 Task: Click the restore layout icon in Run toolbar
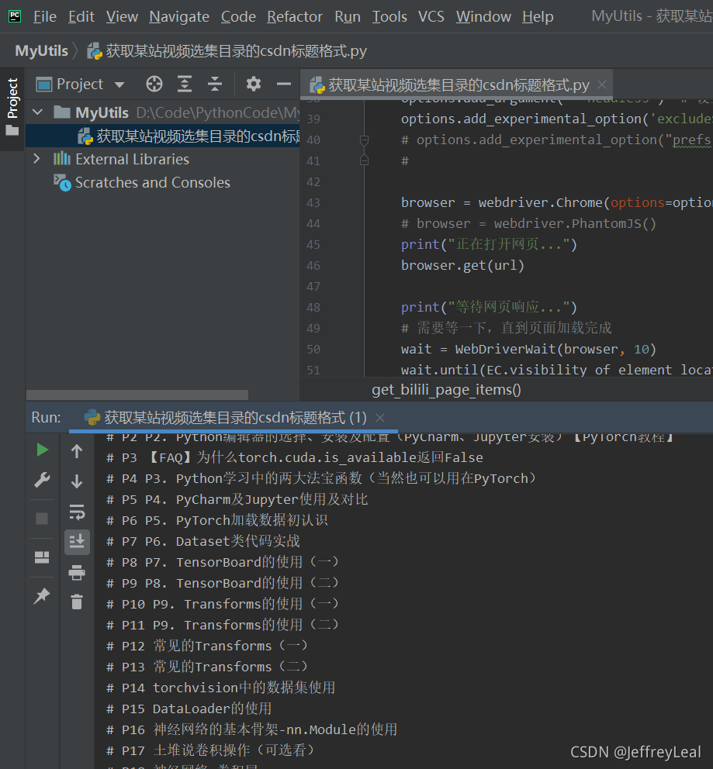(42, 557)
